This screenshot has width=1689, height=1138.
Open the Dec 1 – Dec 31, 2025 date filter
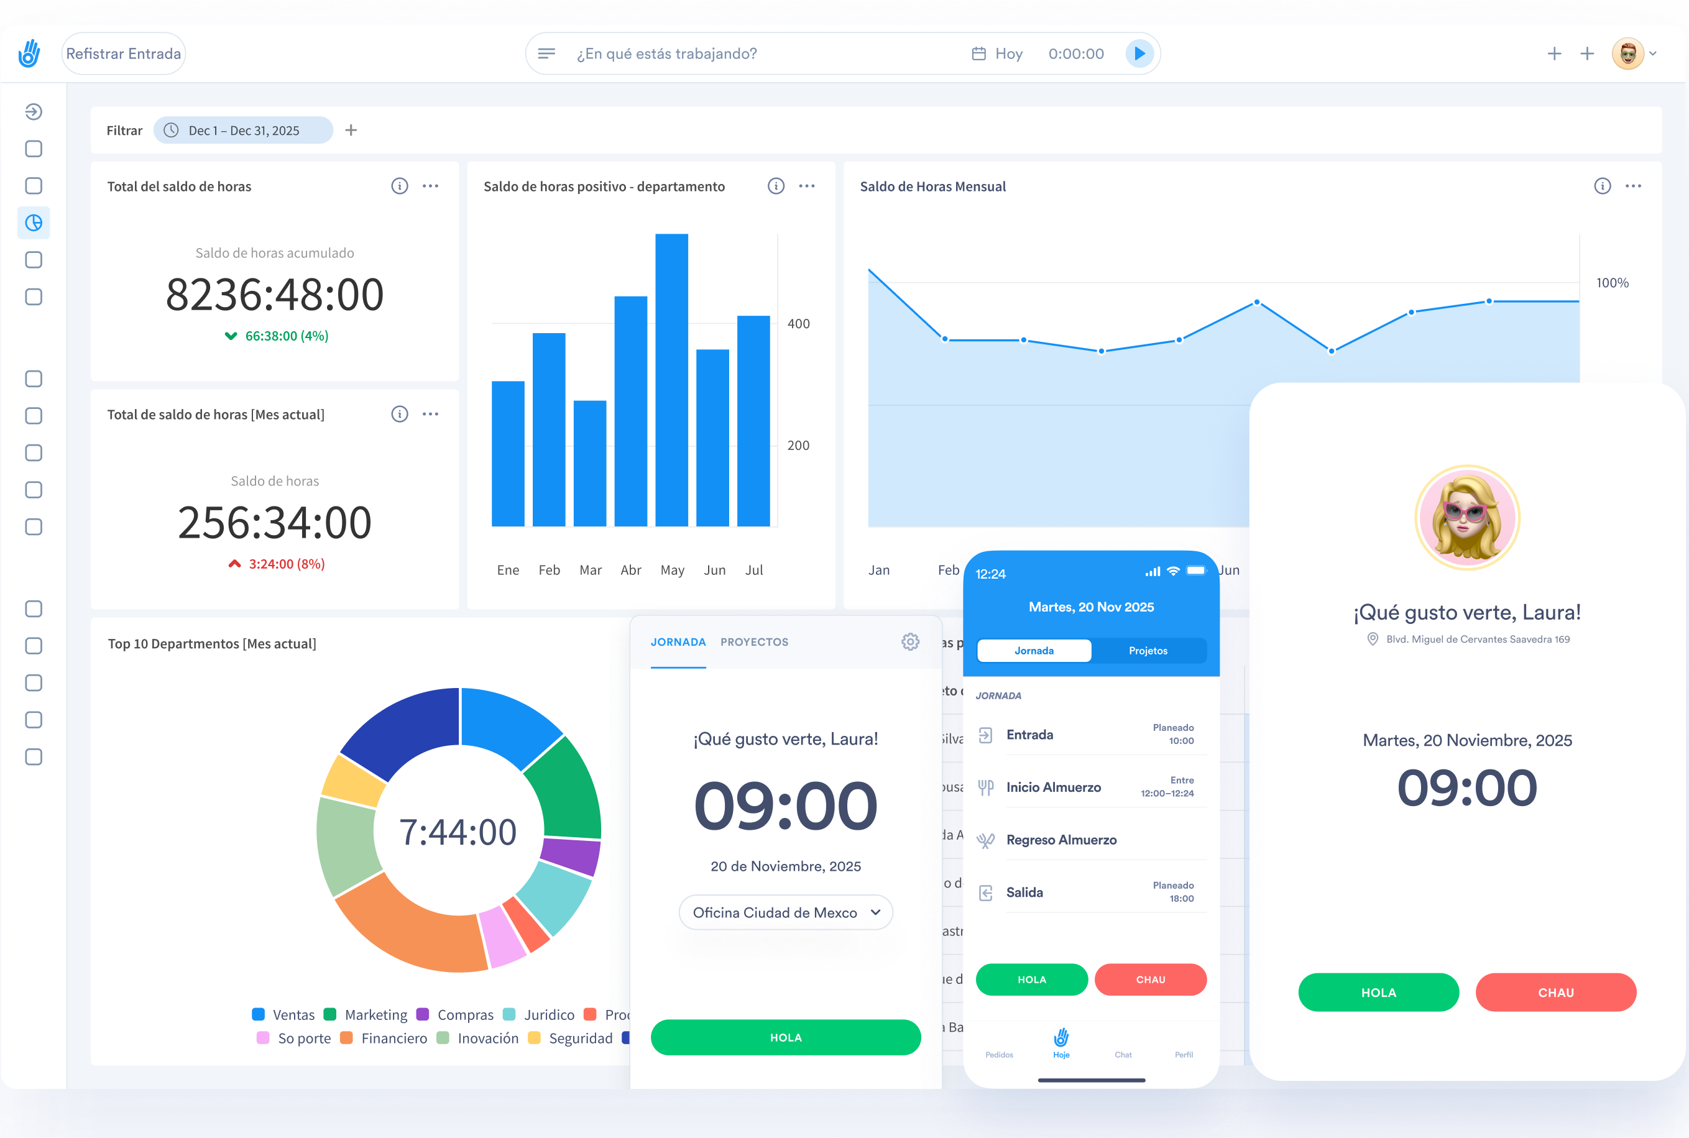point(243,131)
